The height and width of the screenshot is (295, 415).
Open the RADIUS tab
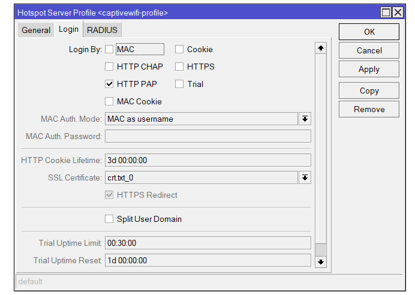tap(102, 30)
